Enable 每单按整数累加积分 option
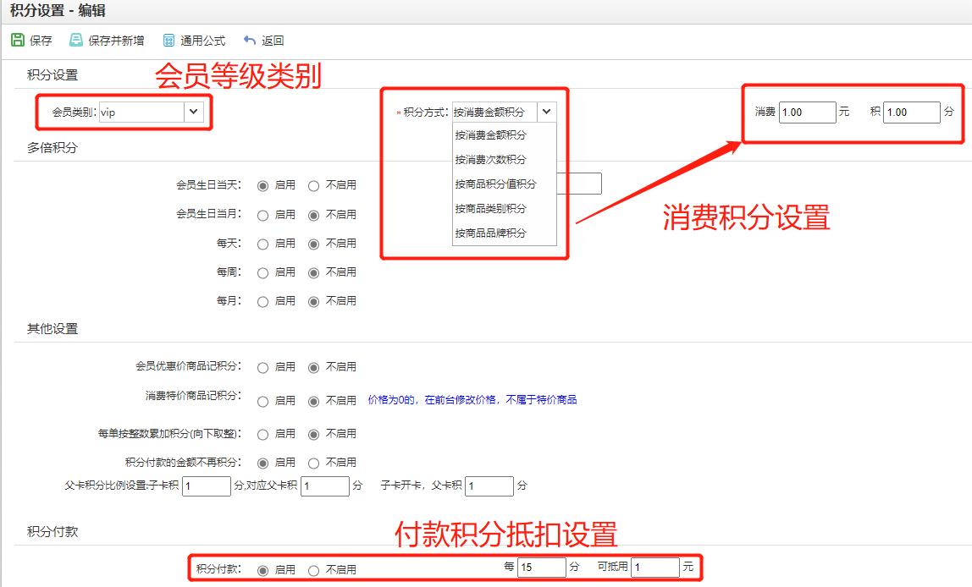 click(263, 433)
